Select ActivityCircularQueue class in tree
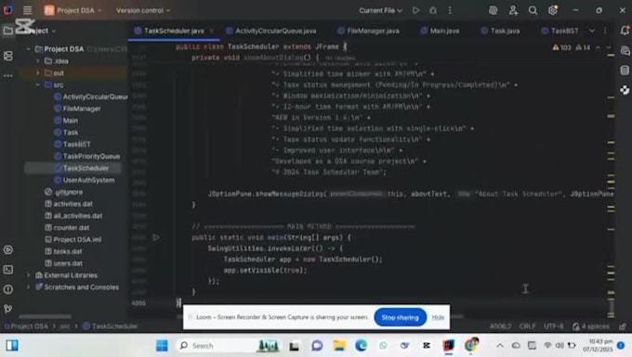The width and height of the screenshot is (632, 357). pos(91,96)
